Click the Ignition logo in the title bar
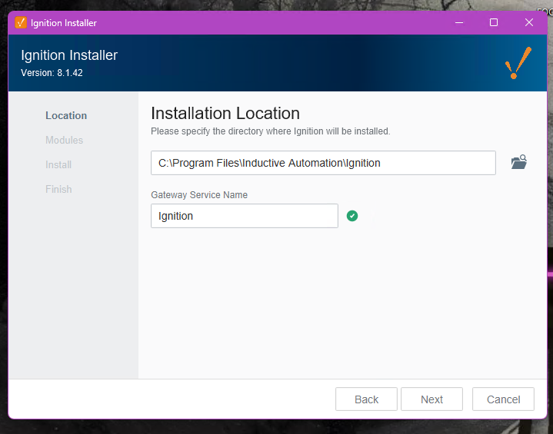The image size is (553, 434). pyautogui.click(x=21, y=22)
